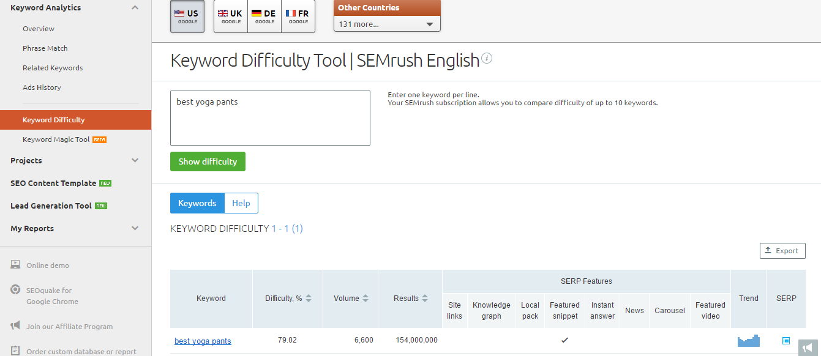The height and width of the screenshot is (356, 821).
Task: Click the Trend column header
Action: tap(748, 299)
